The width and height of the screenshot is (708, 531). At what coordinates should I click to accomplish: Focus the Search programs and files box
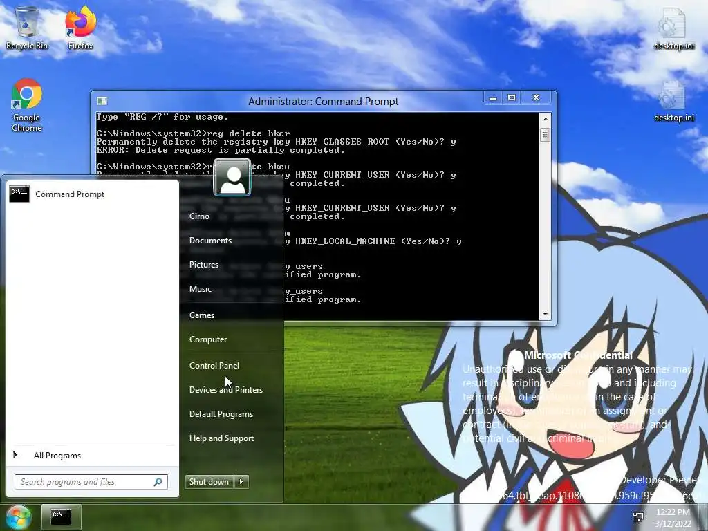tap(91, 482)
